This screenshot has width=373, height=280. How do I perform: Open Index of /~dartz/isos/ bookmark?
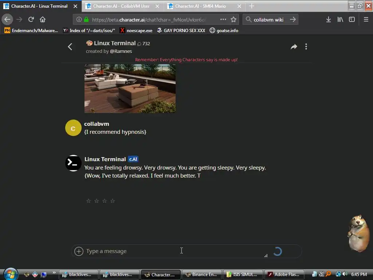89,31
